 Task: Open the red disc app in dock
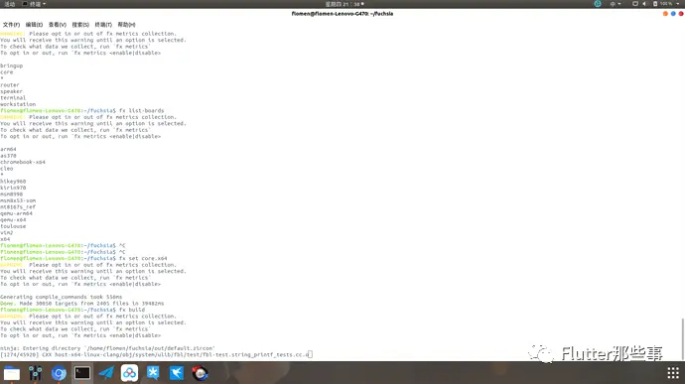201,373
